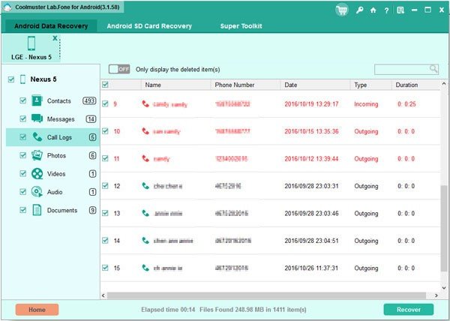The image size is (450, 321).
Task: Uncheck the Audio checkbox
Action: [22, 191]
